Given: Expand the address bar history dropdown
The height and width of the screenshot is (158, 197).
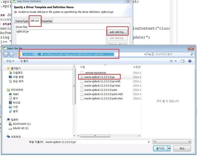Looking at the screenshot, I should 145,54.
